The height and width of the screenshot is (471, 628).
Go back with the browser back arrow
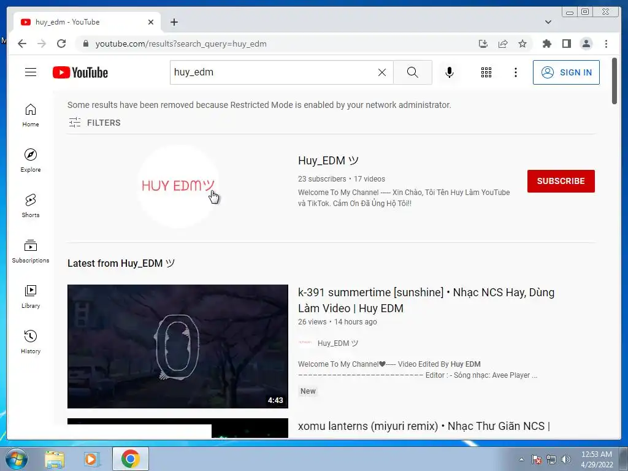pyautogui.click(x=22, y=44)
